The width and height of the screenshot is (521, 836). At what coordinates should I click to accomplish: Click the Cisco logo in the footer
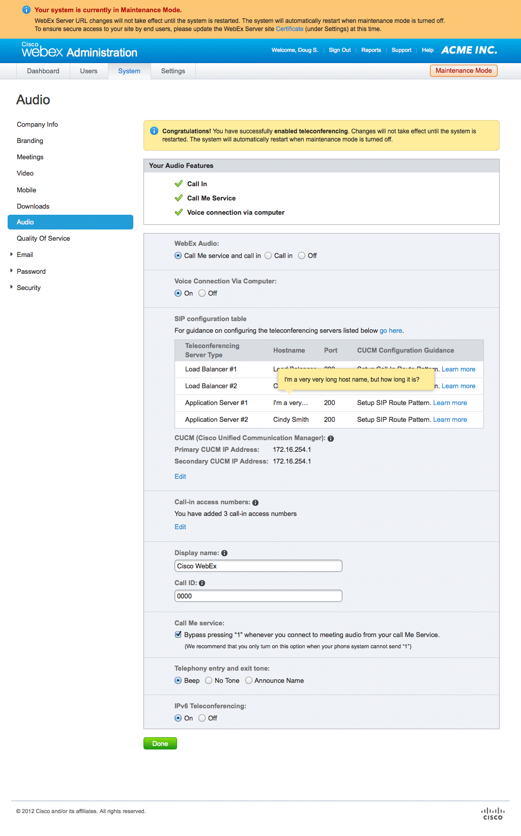point(493,814)
